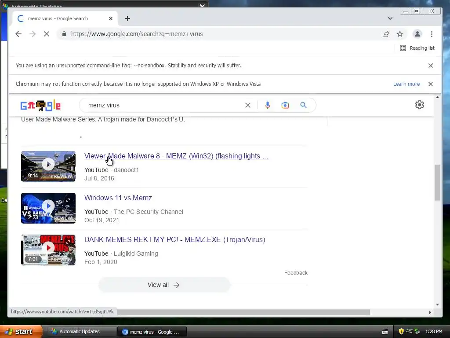This screenshot has width=450, height=338.
Task: Open the Windows start menu
Action: 21,332
